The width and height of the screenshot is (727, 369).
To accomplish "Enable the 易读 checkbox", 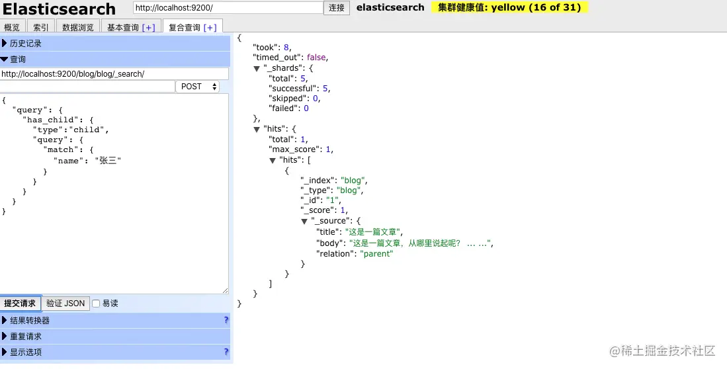I will tap(96, 304).
